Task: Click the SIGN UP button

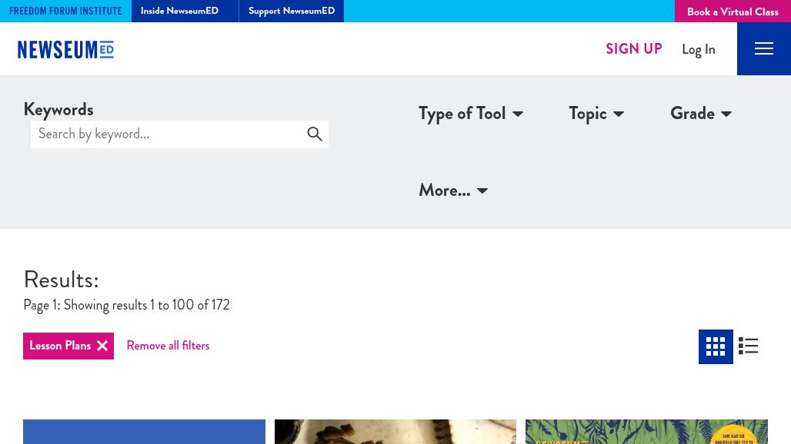Action: coord(633,48)
